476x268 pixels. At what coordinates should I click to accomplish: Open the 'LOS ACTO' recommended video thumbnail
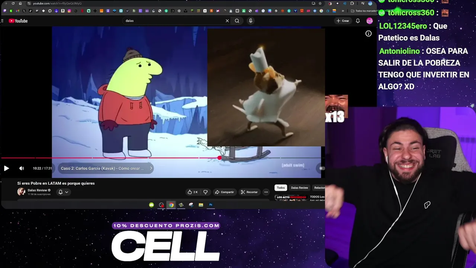pos(291,198)
